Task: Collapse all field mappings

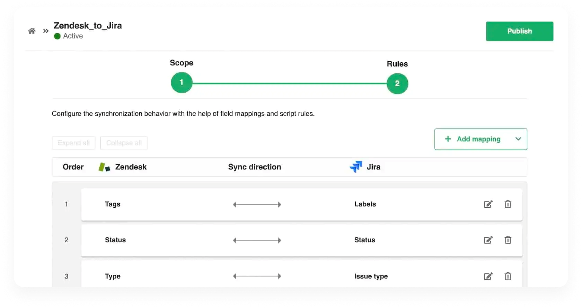Action: (x=124, y=143)
